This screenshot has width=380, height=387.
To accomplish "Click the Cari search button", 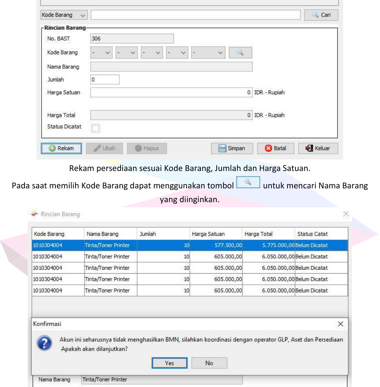I will (321, 15).
